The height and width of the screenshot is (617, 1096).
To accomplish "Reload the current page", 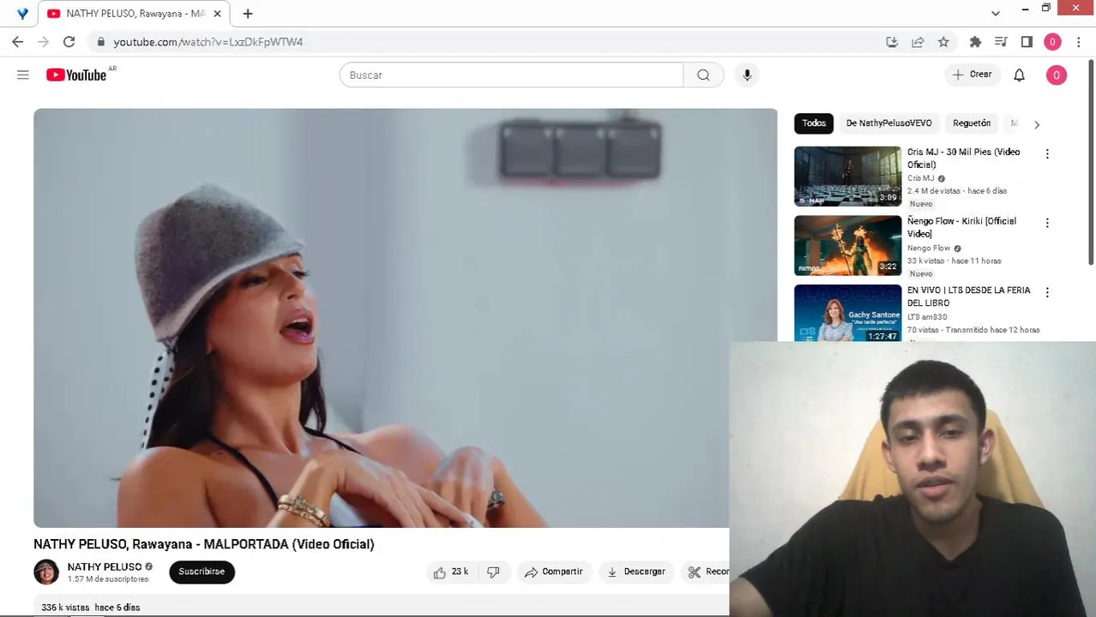I will click(69, 41).
